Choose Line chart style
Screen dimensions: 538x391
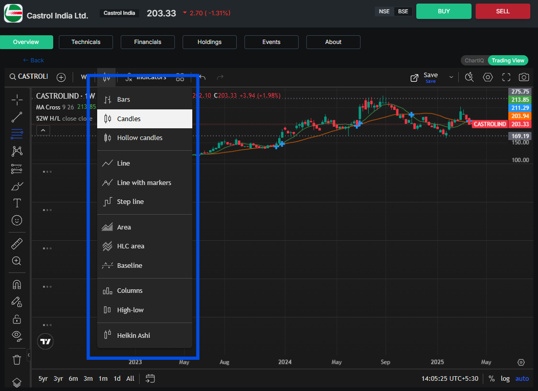[144, 163]
